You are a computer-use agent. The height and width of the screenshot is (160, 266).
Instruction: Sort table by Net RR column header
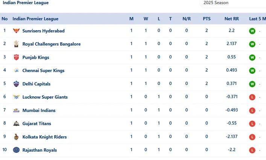(231, 19)
